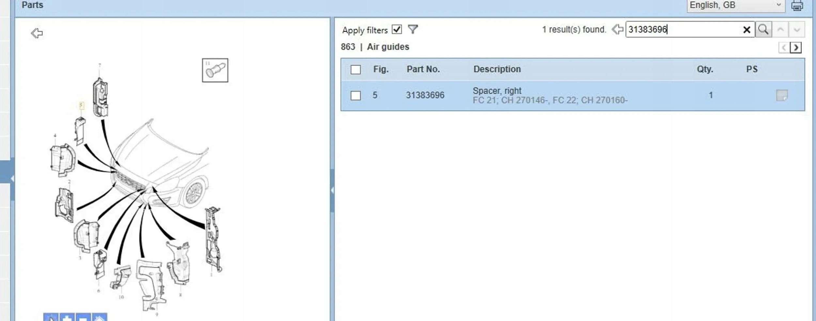Screen dimensions: 816x321
Task: Go to next section page arrow
Action: [796, 48]
